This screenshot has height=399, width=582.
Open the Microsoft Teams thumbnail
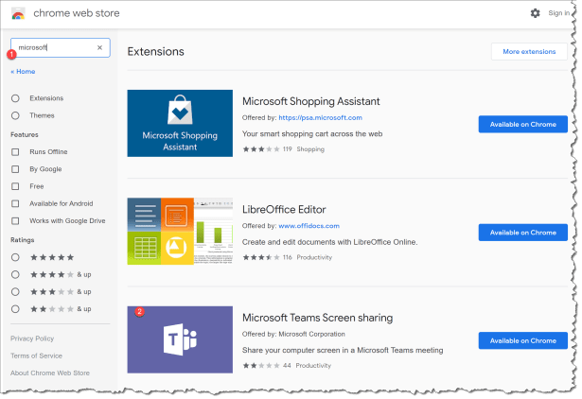point(180,339)
